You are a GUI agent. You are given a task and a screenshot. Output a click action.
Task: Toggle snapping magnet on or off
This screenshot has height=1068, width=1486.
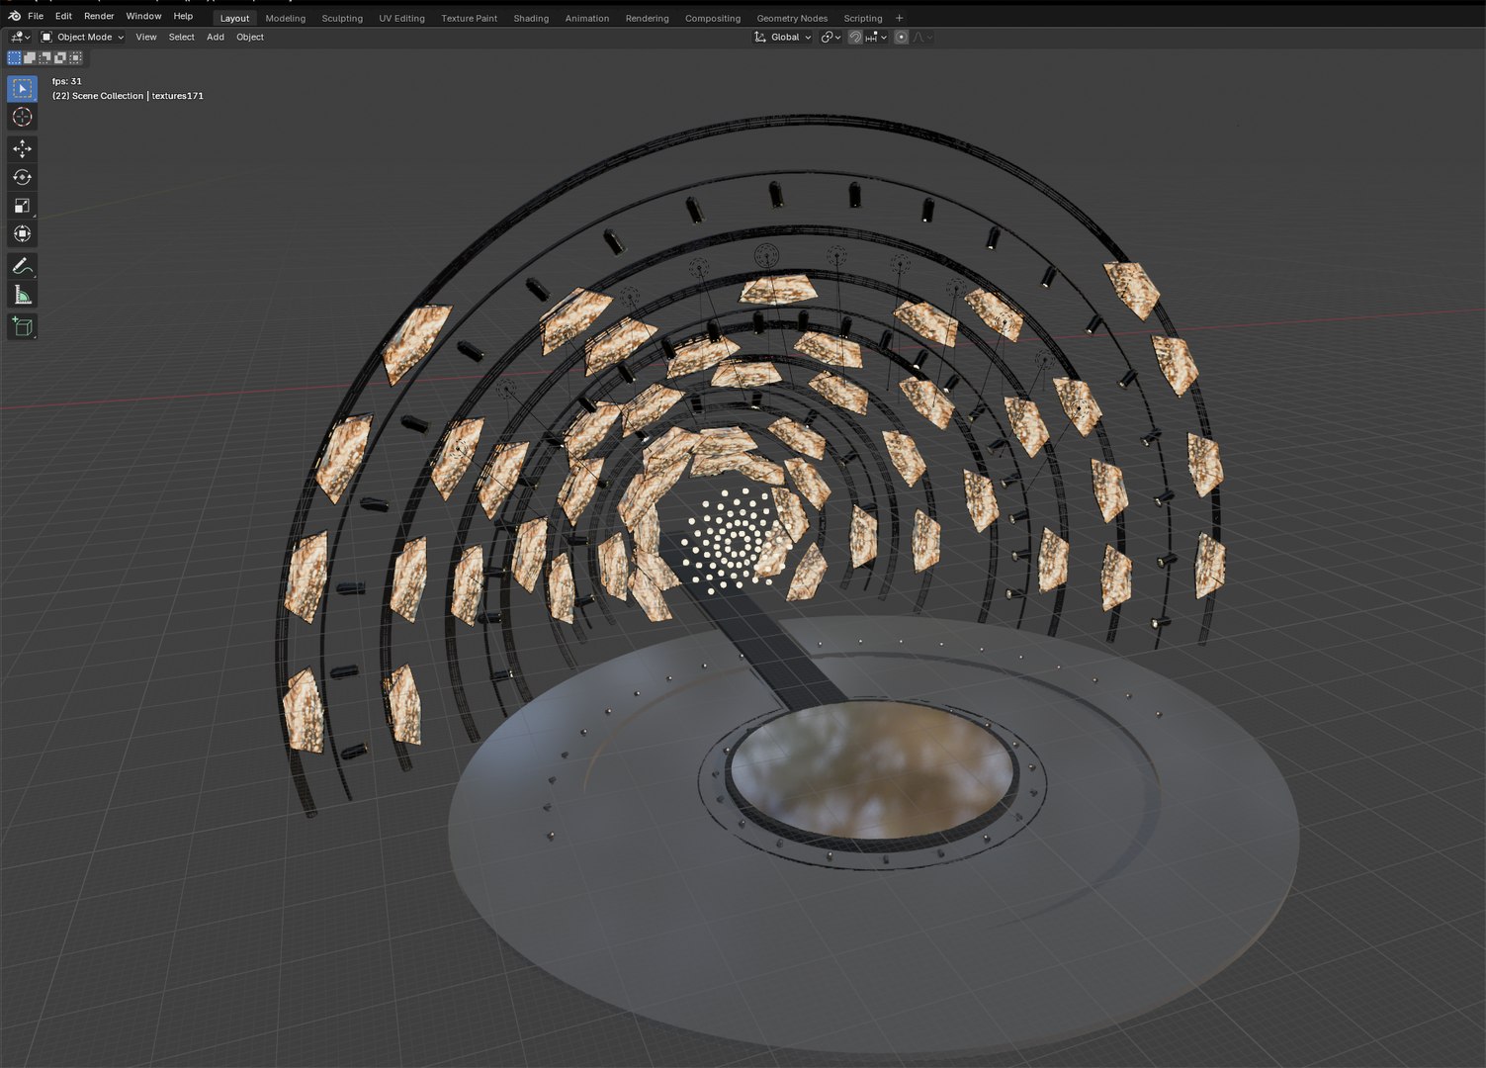855,37
